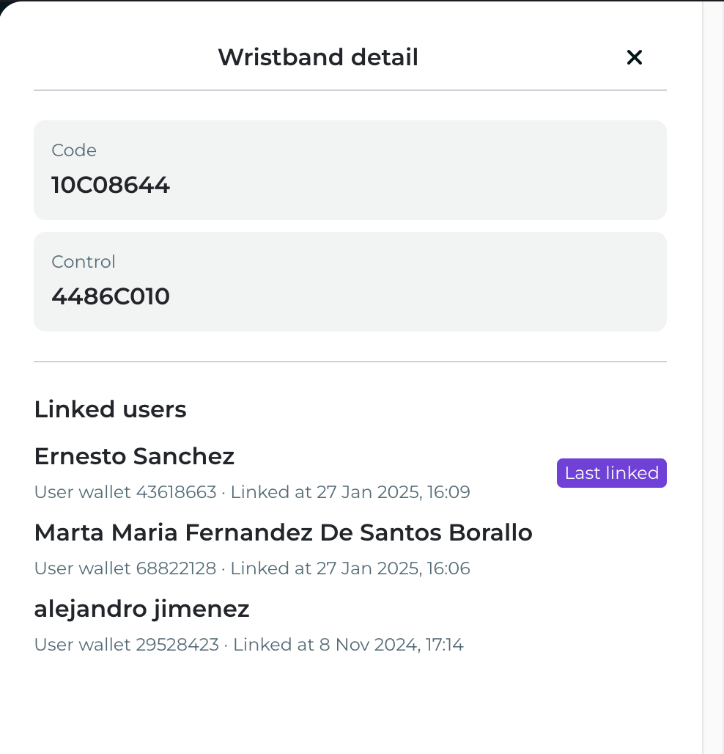Click Ernesto Sanchez wallet 43618663 details
The height and width of the screenshot is (754, 724).
coord(252,492)
